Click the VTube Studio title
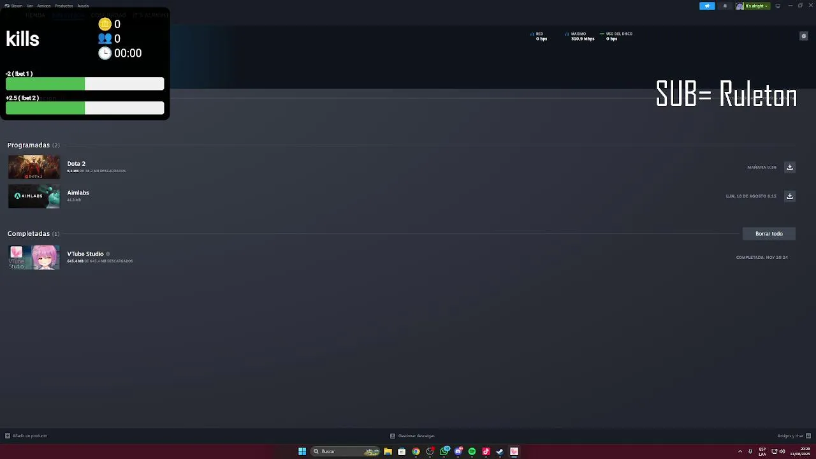 tap(85, 254)
